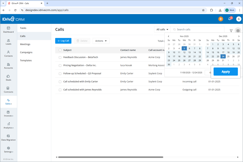
Task: Select the Leads icon in the sidebar
Action: [x=8, y=42]
